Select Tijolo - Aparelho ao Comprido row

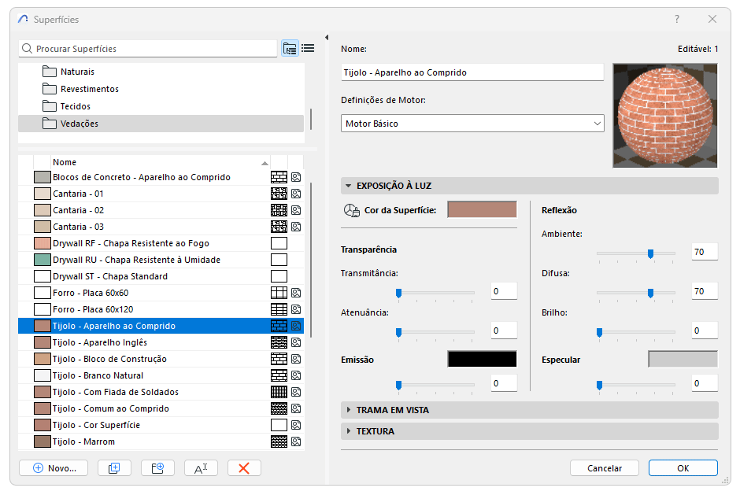point(161,326)
